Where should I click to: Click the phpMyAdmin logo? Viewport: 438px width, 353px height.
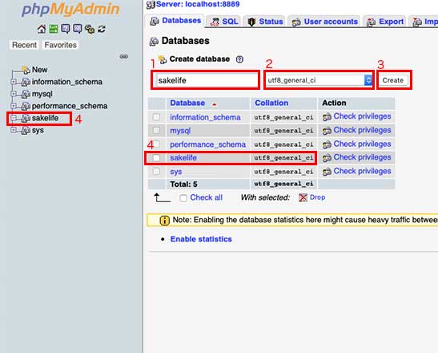[70, 10]
